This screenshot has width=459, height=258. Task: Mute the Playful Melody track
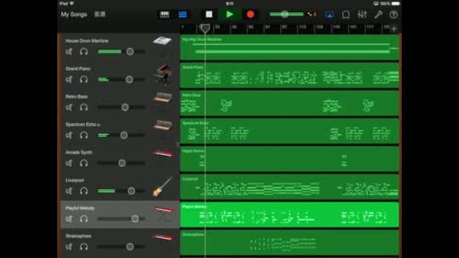(x=69, y=219)
